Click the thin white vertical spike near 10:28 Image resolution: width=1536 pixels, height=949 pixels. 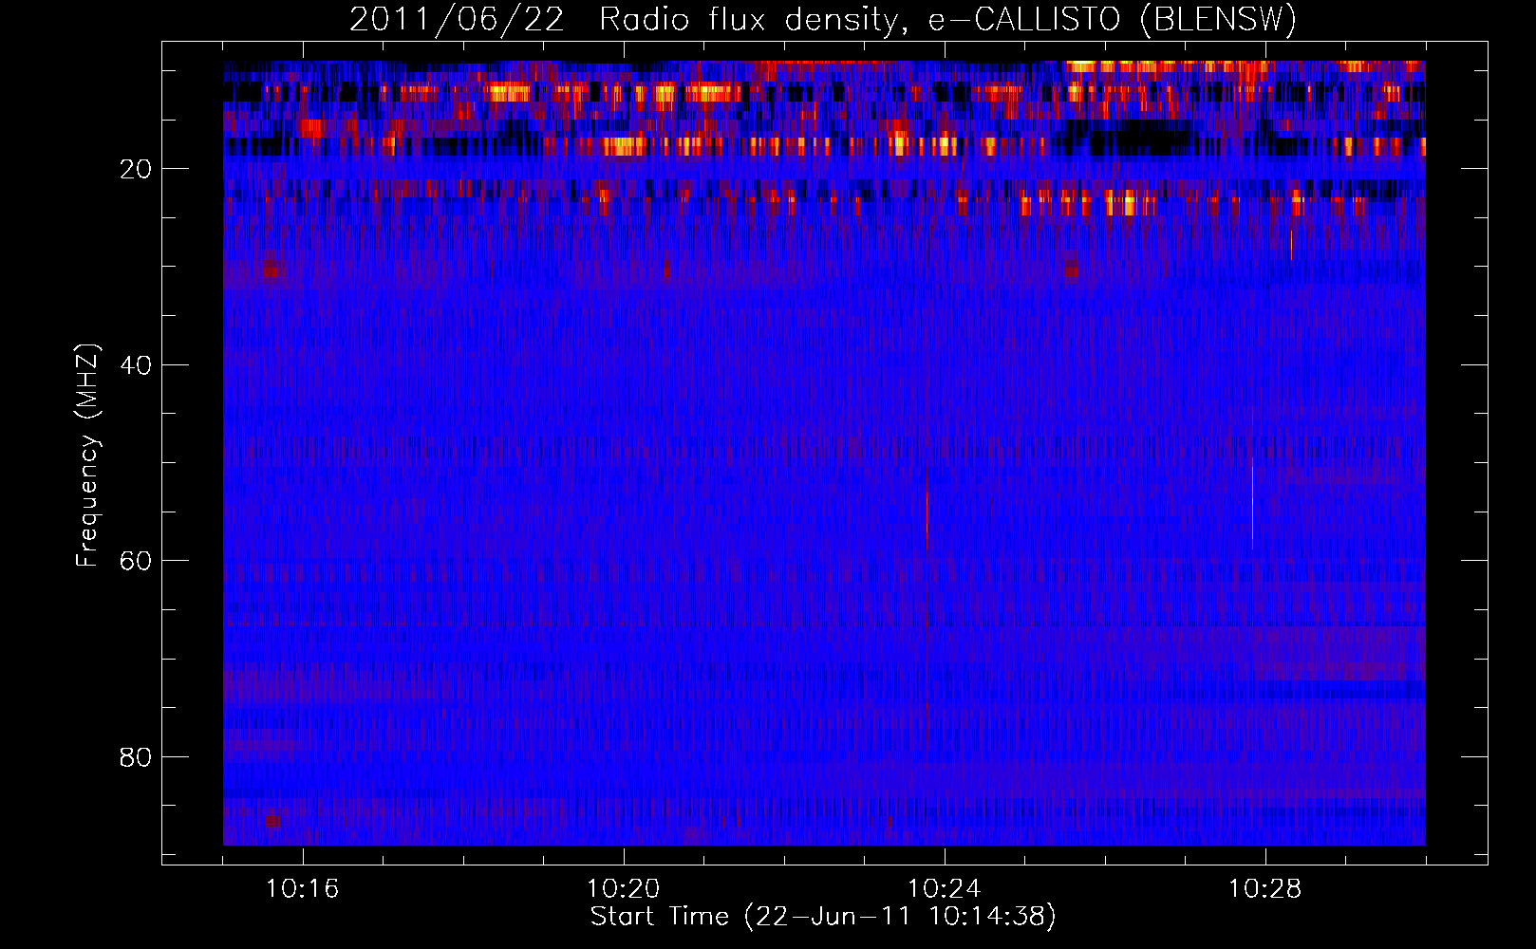pos(1252,503)
